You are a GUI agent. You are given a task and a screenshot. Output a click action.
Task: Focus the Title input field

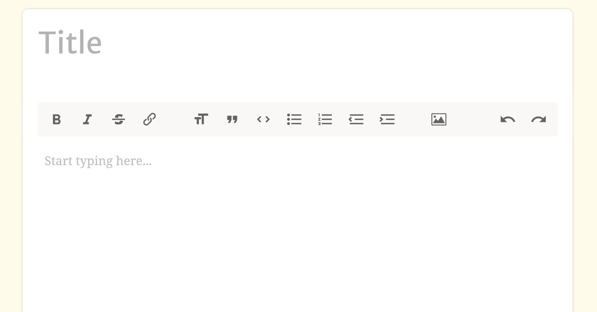[x=298, y=42]
